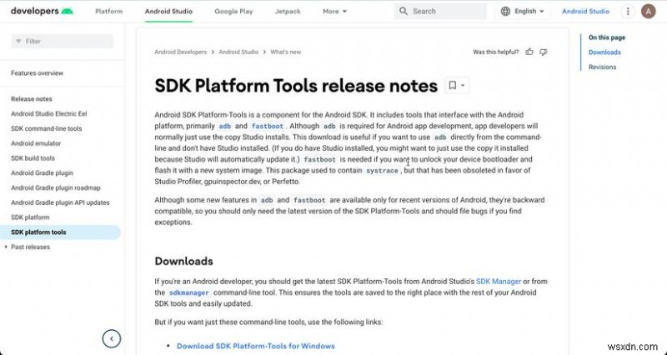Jump to Downloads in page contents
The width and height of the screenshot is (667, 355).
click(x=604, y=52)
